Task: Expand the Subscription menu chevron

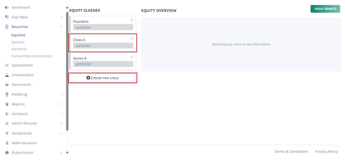Action: pos(61,153)
